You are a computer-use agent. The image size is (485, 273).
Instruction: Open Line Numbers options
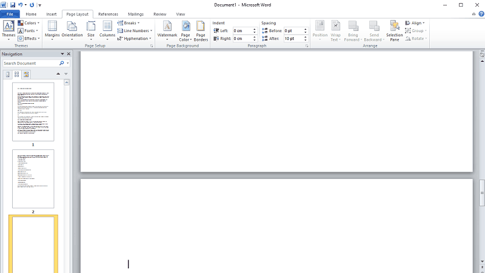135,31
